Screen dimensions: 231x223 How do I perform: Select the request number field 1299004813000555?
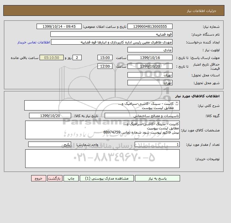coord(150,26)
